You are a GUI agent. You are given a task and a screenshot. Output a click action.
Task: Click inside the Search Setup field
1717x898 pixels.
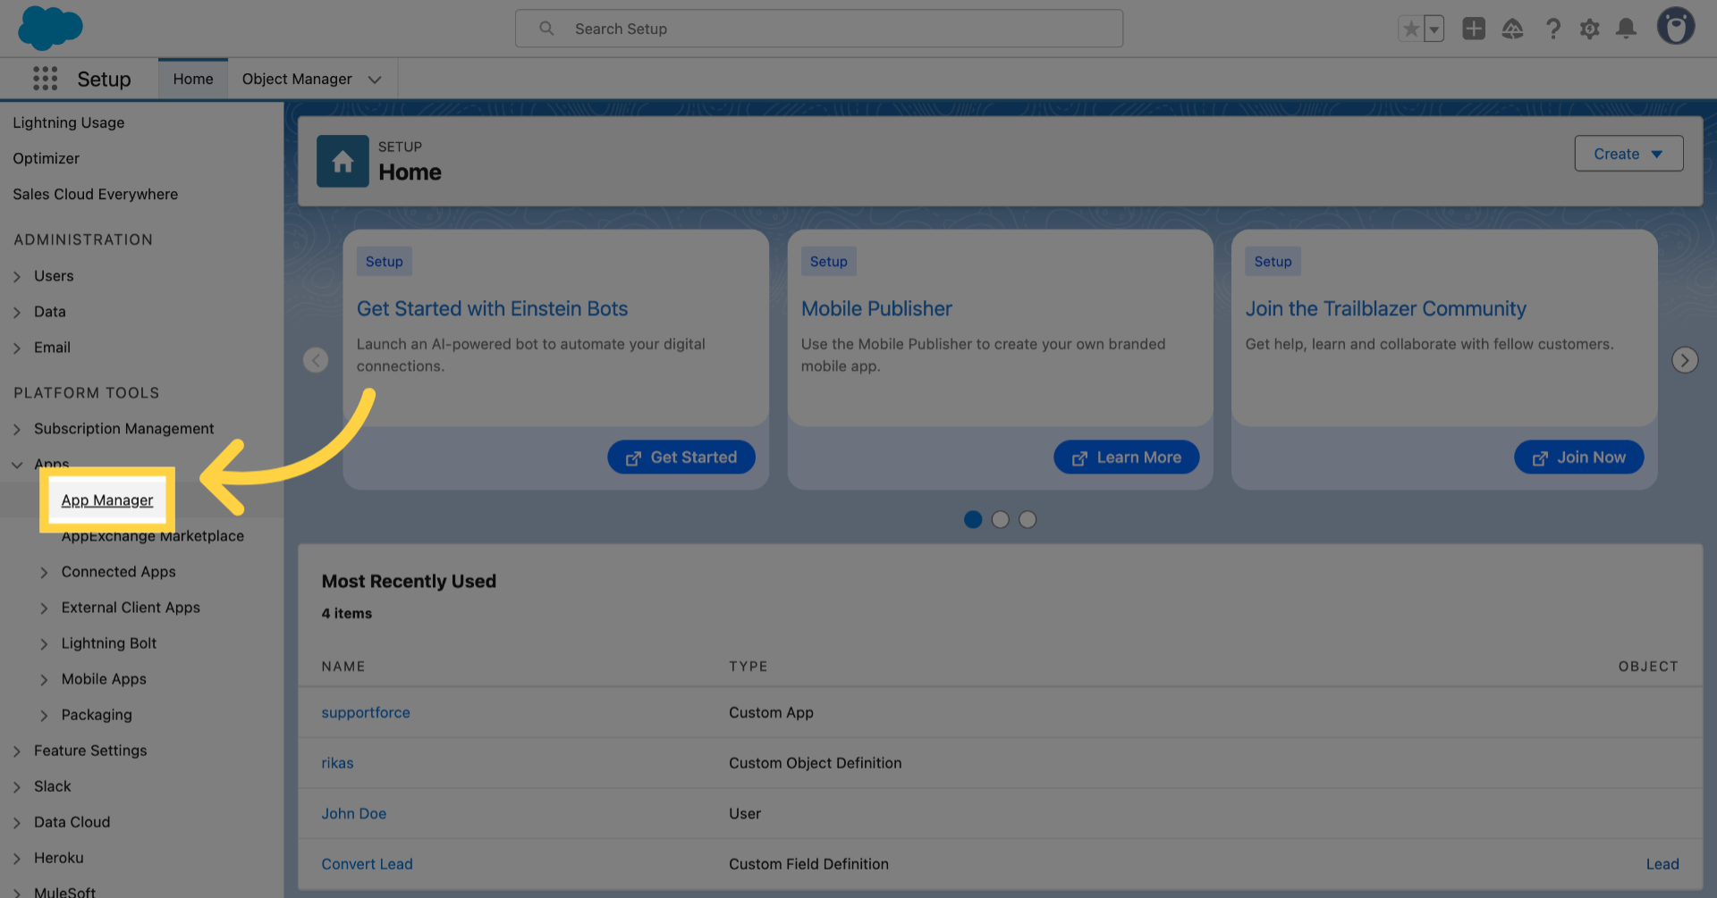pos(819,28)
